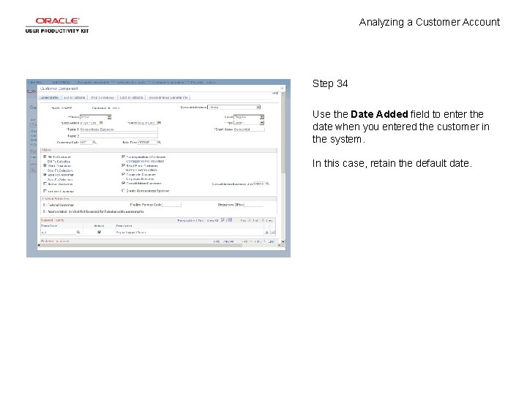Viewport: 527px width, 395px height.
Task: Enable the Indirect Customer checkbox
Action: tap(45, 191)
